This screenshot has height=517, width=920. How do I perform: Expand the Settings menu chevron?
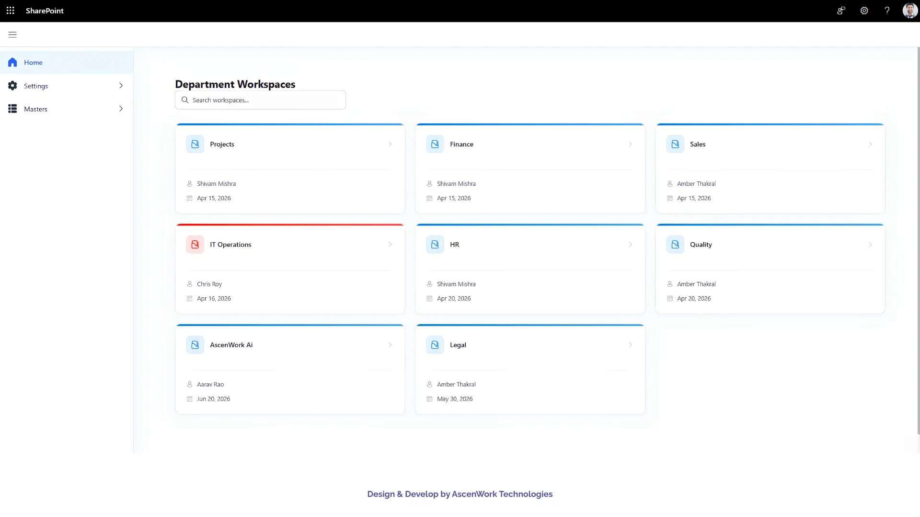121,86
